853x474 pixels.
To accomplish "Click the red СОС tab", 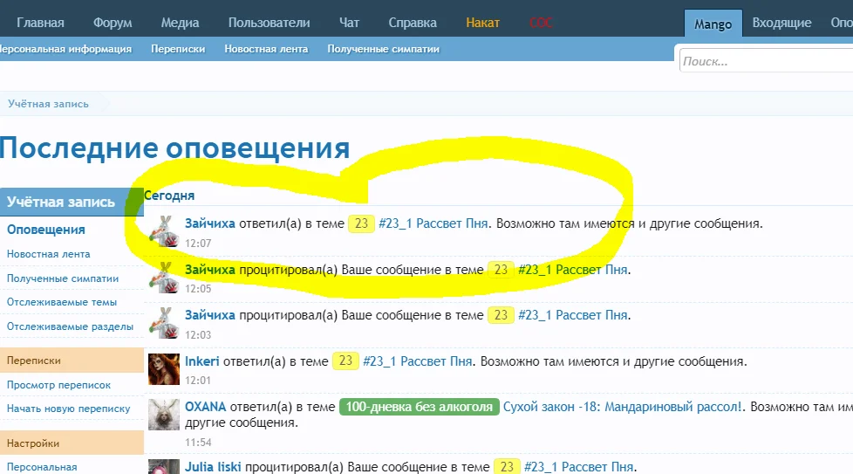I will [x=541, y=23].
